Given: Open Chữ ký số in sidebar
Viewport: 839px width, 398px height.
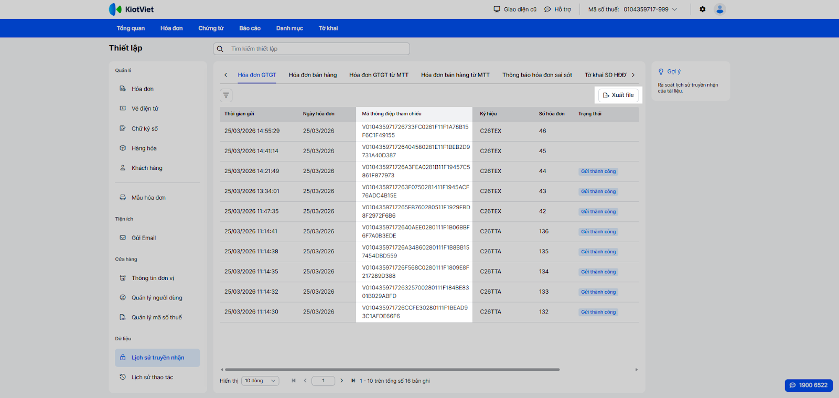Looking at the screenshot, I should coord(144,128).
